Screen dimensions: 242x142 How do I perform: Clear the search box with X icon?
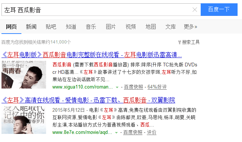click(195, 10)
